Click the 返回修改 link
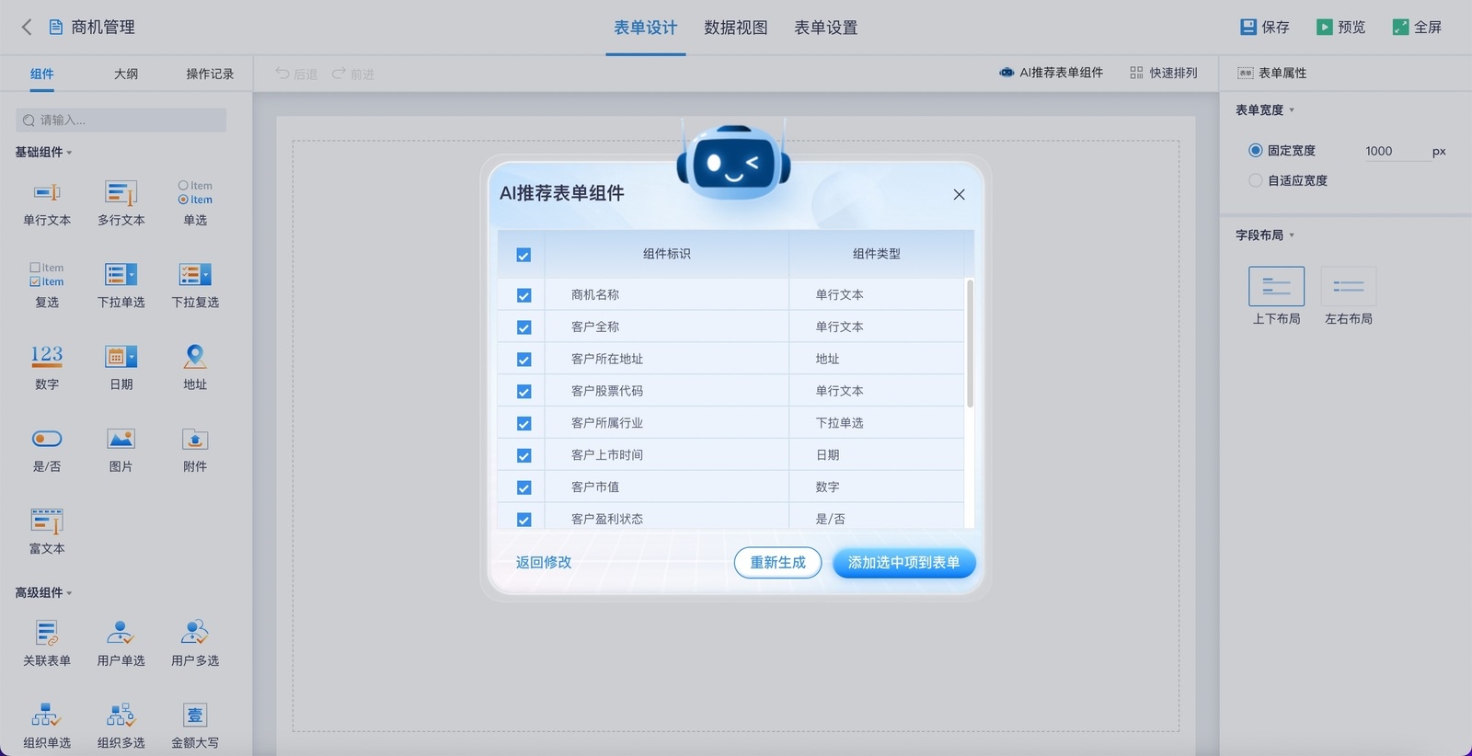Viewport: 1472px width, 756px height. [x=544, y=563]
